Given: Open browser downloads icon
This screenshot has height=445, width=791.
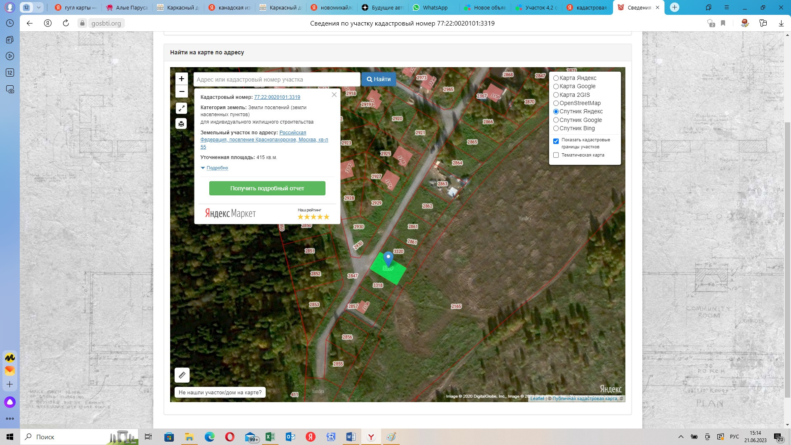Looking at the screenshot, I should pos(781,23).
